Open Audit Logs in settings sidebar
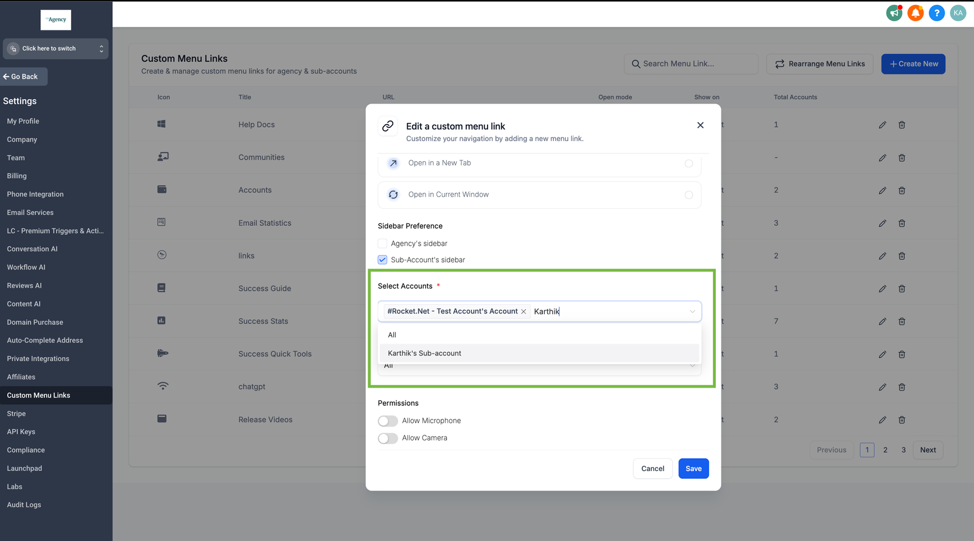Viewport: 974px width, 541px height. coord(24,504)
